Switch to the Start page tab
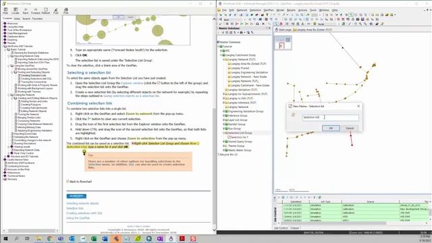Screen dimensions: 432x243 click(x=283, y=30)
